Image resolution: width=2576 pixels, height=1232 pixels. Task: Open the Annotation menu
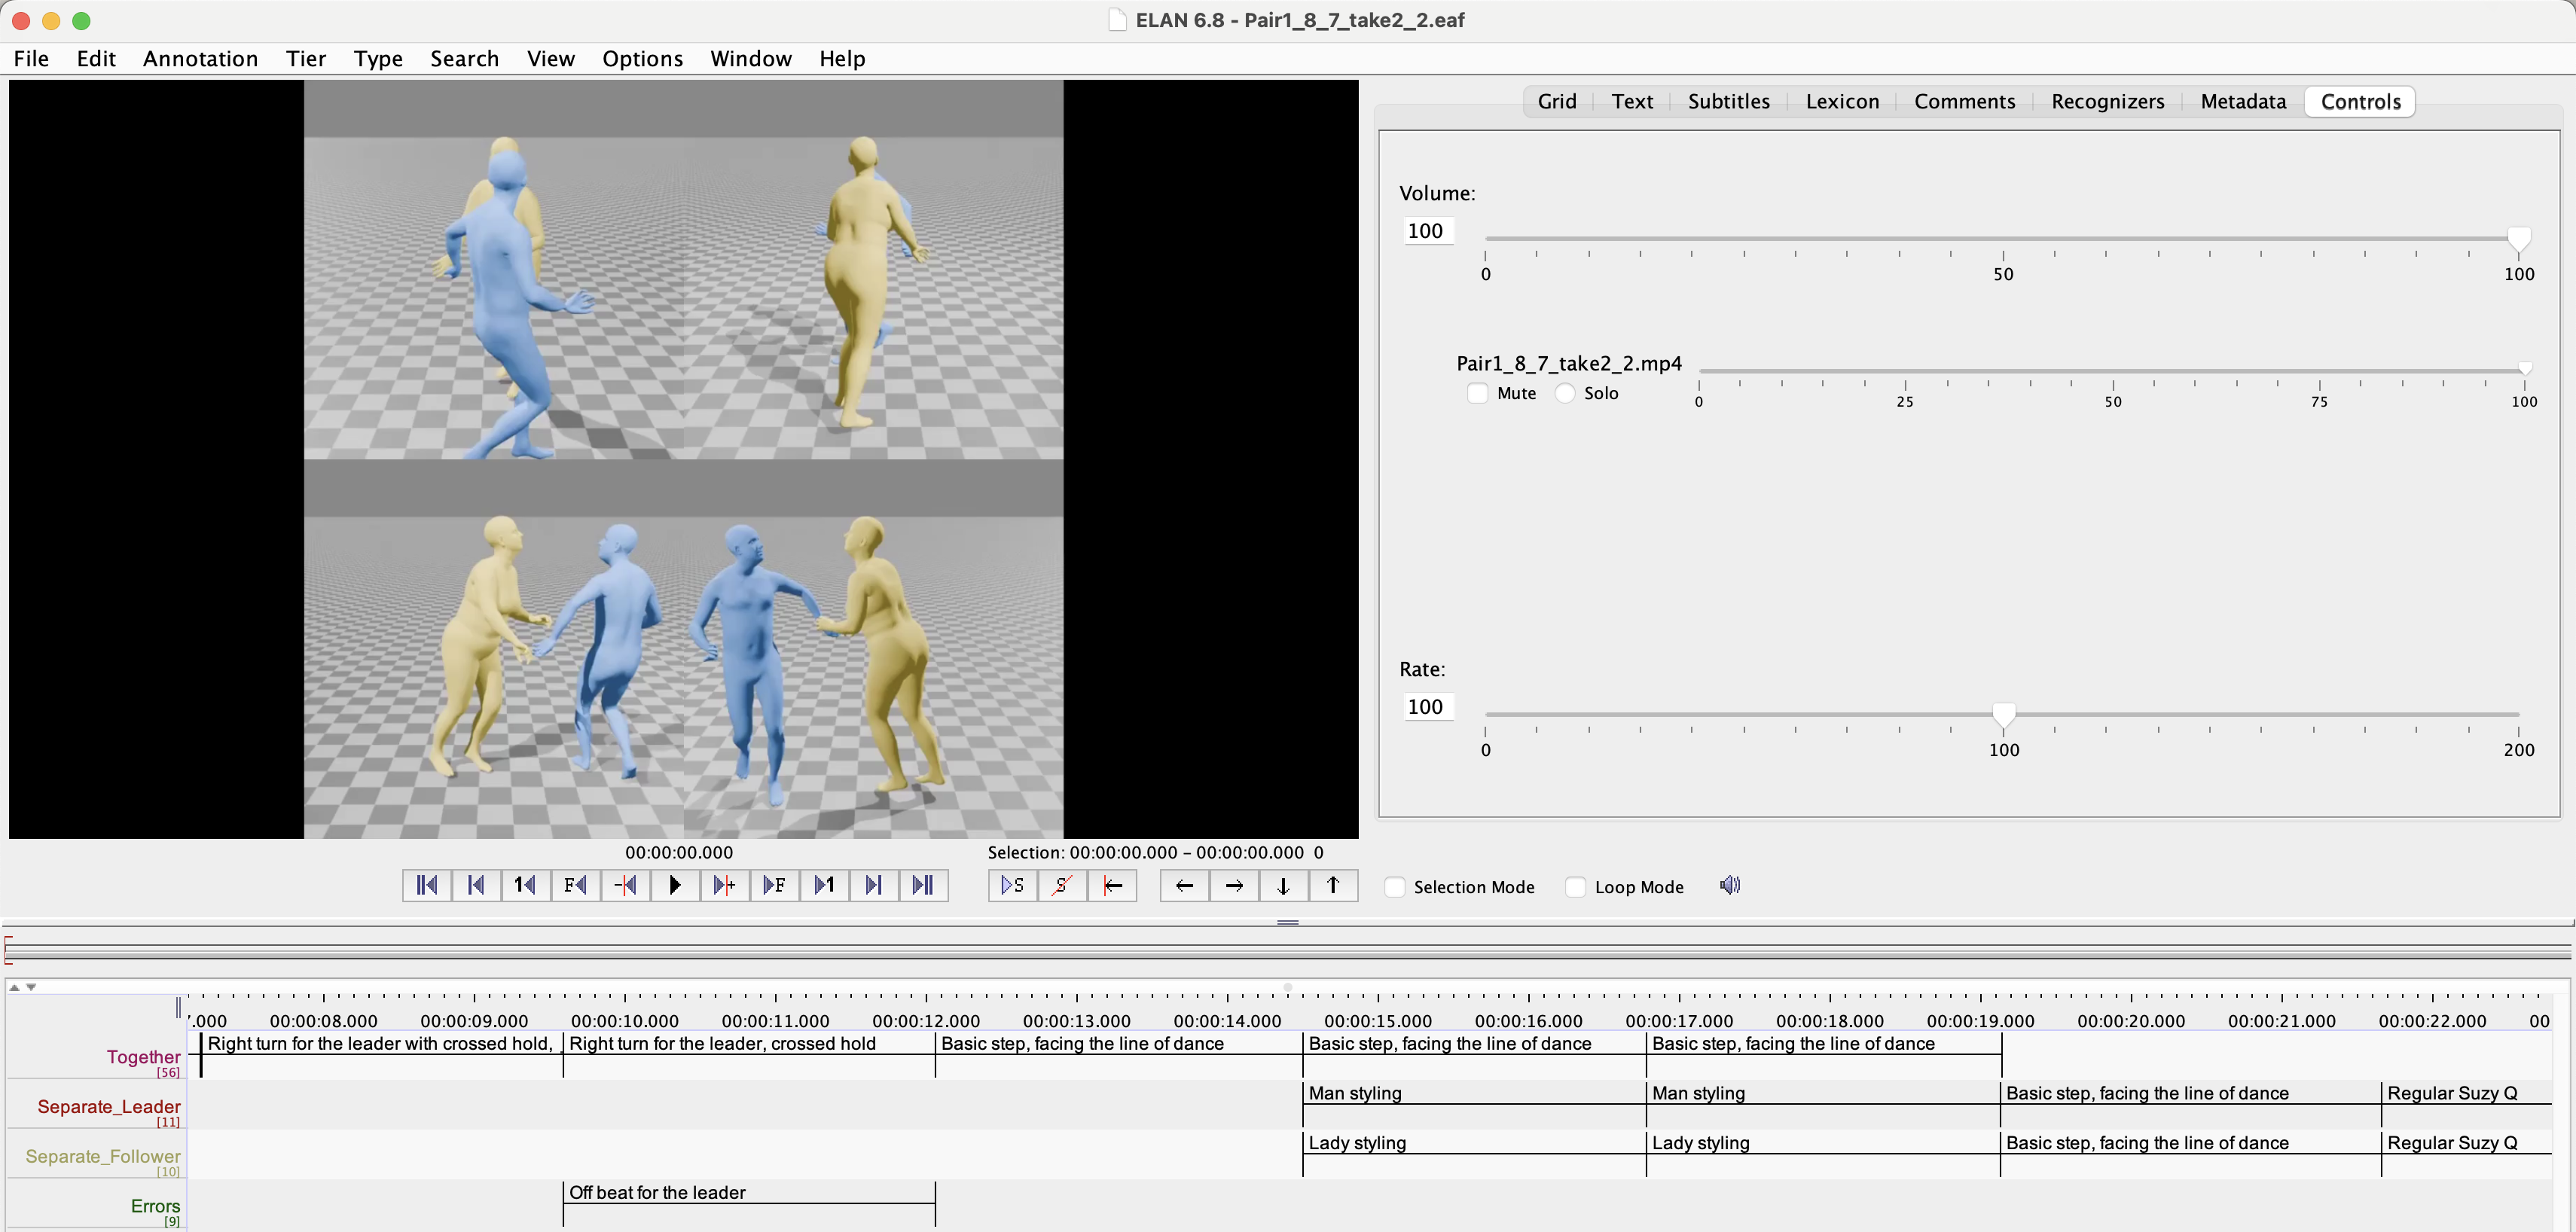(x=200, y=59)
